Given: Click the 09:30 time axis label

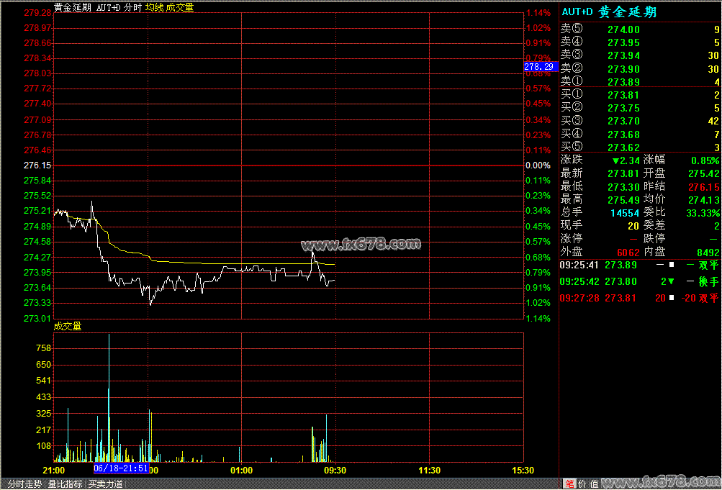Looking at the screenshot, I should [335, 471].
